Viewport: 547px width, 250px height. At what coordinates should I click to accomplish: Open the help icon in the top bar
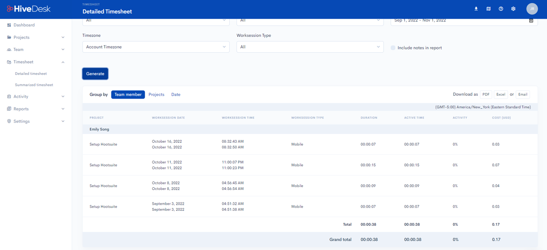coord(501,8)
